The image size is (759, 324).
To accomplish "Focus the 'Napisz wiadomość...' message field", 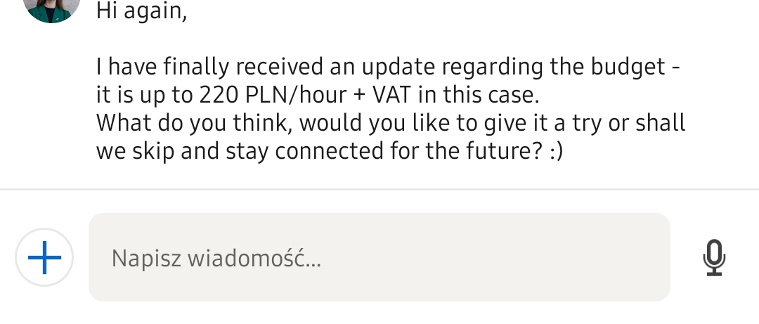I will 379,257.
